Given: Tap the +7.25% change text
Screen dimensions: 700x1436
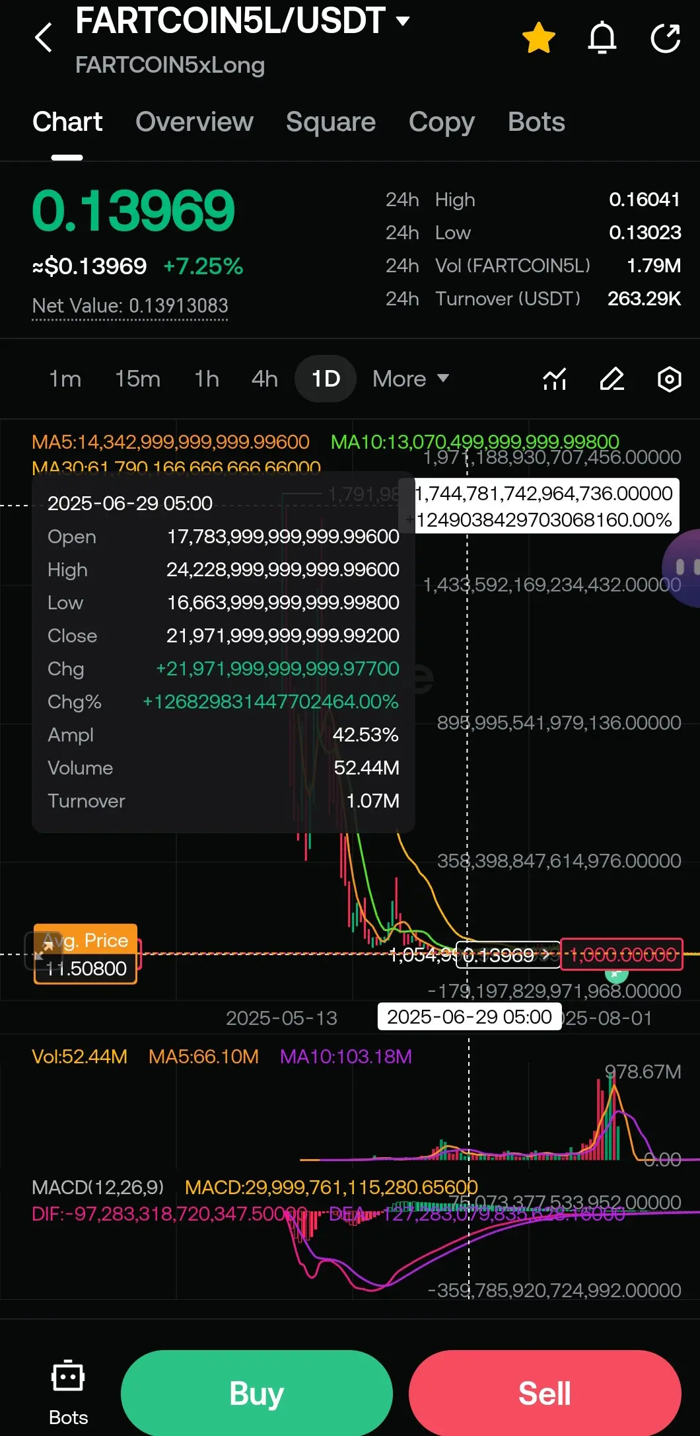Looking at the screenshot, I should (203, 266).
